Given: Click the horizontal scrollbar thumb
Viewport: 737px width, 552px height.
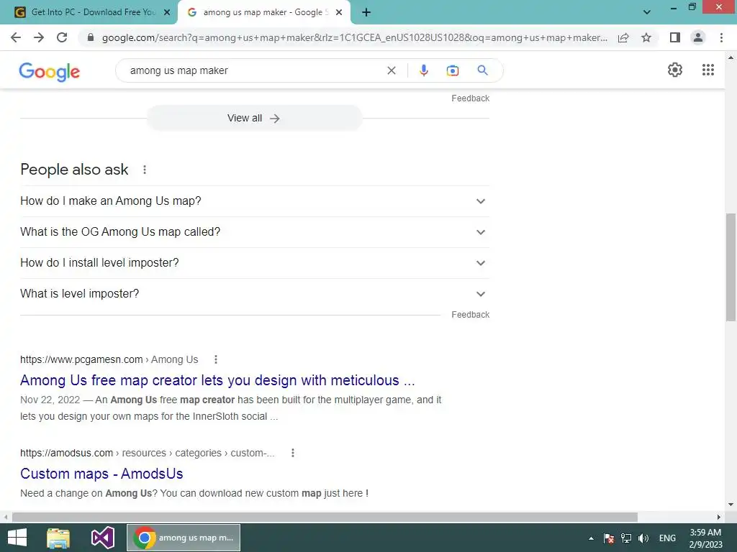Looking at the screenshot, I should [x=325, y=517].
